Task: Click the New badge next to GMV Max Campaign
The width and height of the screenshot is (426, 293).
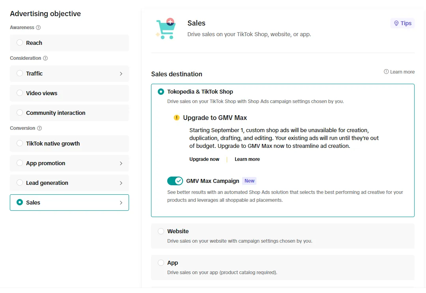Action: pos(249,181)
